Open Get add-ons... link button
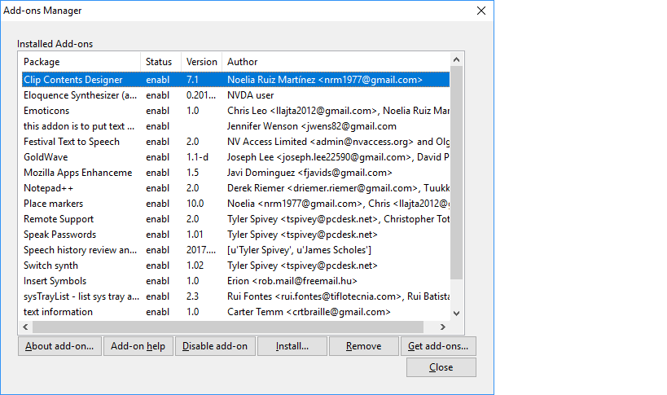Image resolution: width=667 pixels, height=395 pixels. point(439,346)
